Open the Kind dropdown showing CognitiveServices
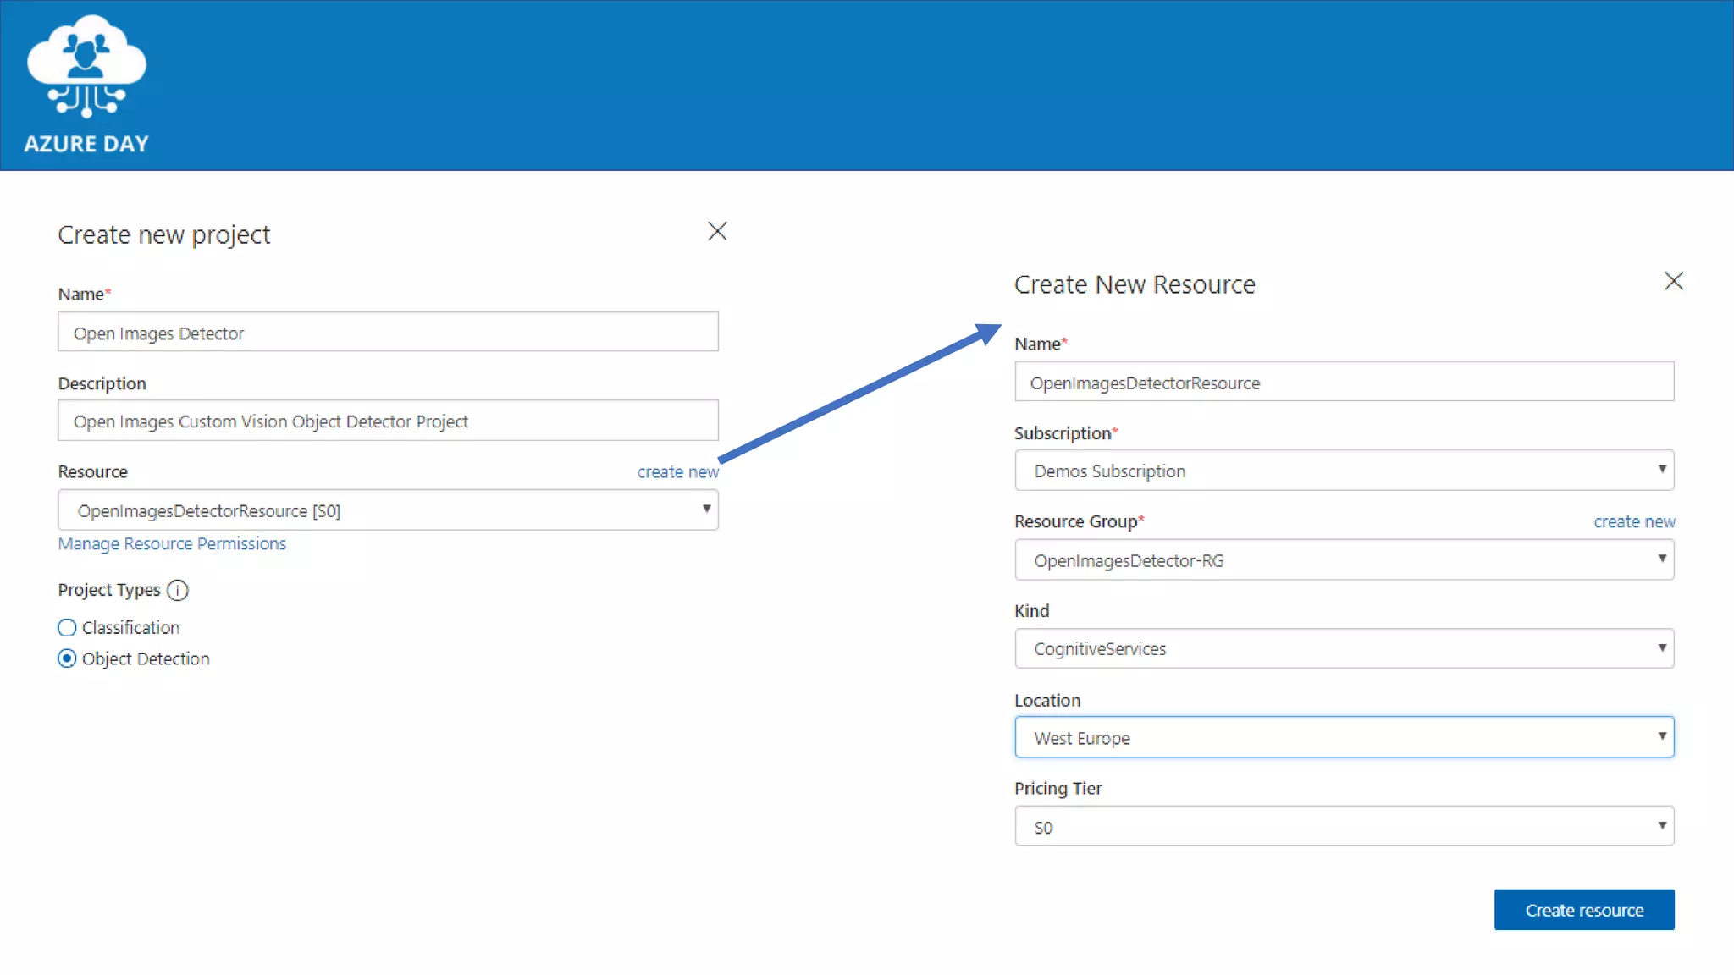Viewport: 1734px width, 975px height. point(1344,649)
